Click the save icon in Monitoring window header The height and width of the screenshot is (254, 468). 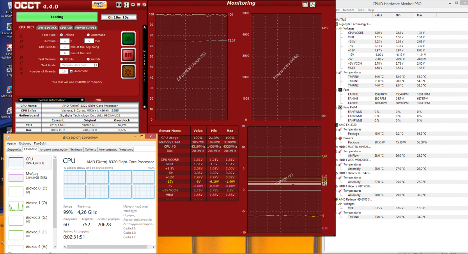click(x=305, y=5)
